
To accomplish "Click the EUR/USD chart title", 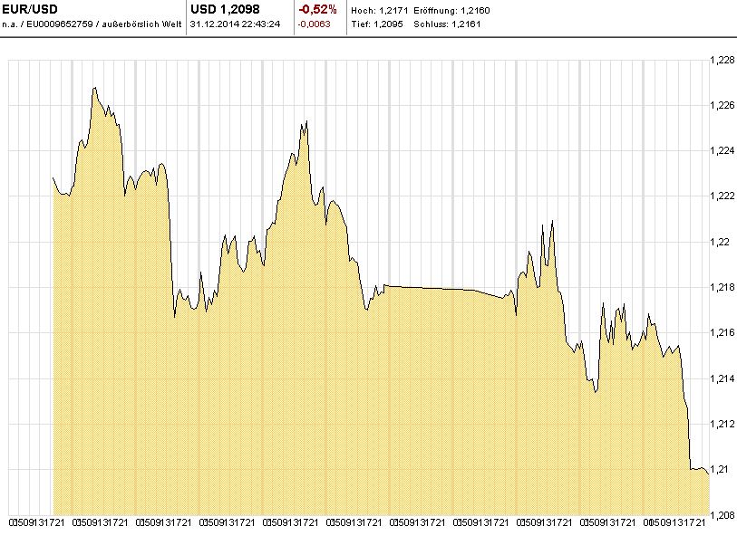I will click(29, 9).
